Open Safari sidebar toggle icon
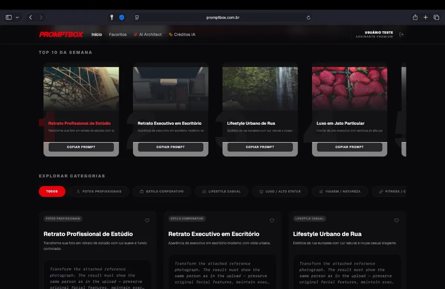 pyautogui.click(x=9, y=17)
